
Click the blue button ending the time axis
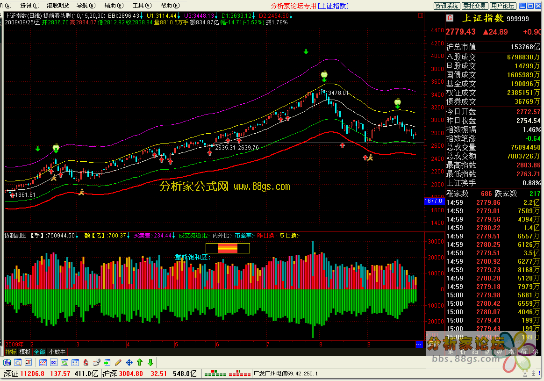click(x=419, y=344)
